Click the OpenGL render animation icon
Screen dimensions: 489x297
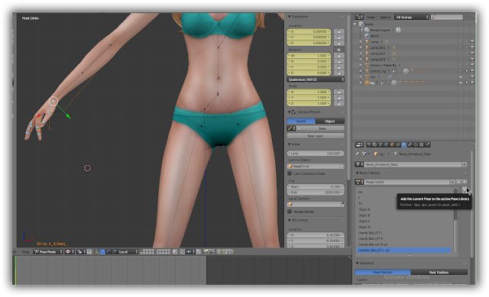(212, 251)
